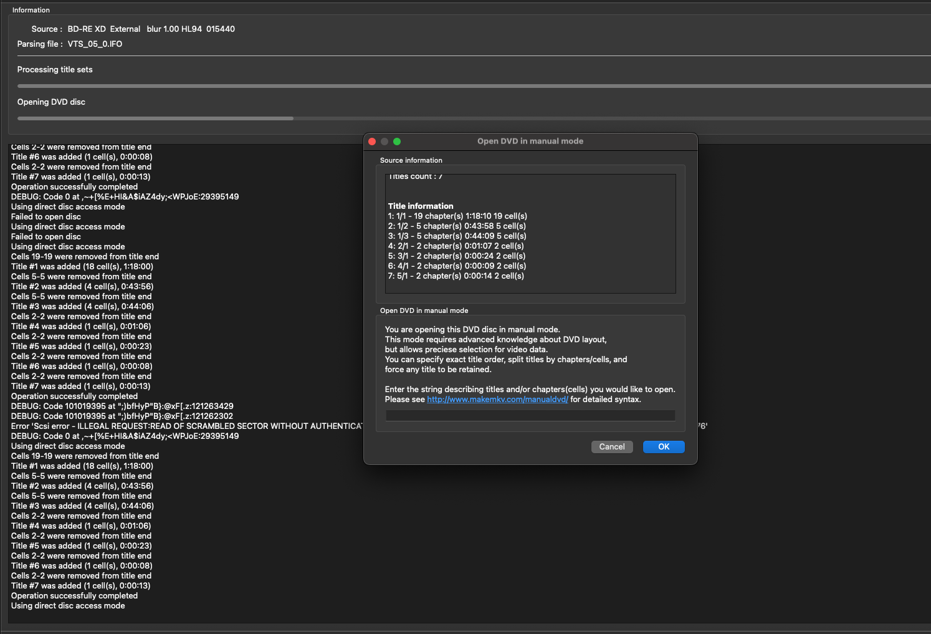Click the green zoom button on the dialog

(x=397, y=142)
